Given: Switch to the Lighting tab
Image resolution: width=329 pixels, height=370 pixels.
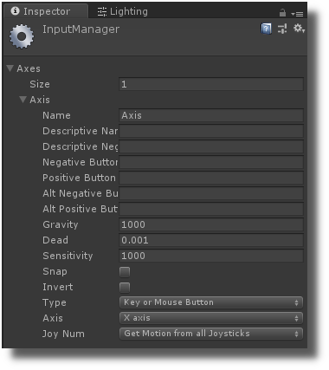Looking at the screenshot, I should (123, 11).
